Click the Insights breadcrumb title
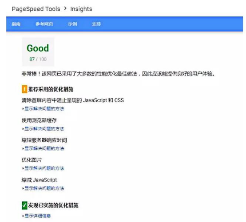 (x=81, y=9)
